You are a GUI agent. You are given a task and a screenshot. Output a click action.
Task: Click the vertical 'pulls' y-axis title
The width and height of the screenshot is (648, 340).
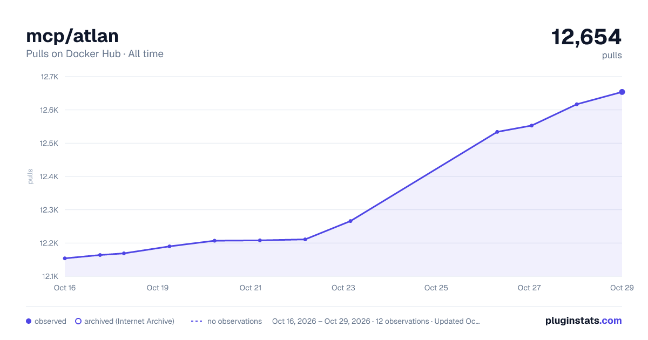(30, 176)
